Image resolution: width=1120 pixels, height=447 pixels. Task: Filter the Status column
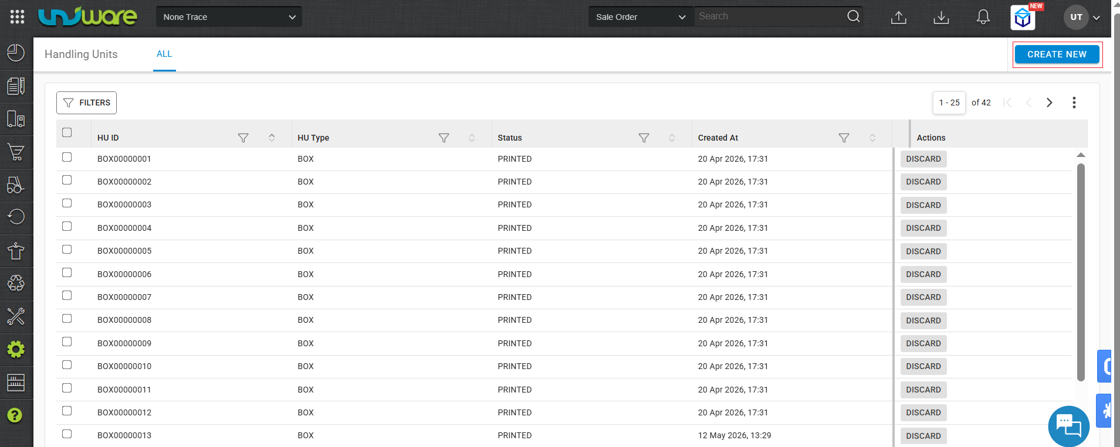click(644, 138)
